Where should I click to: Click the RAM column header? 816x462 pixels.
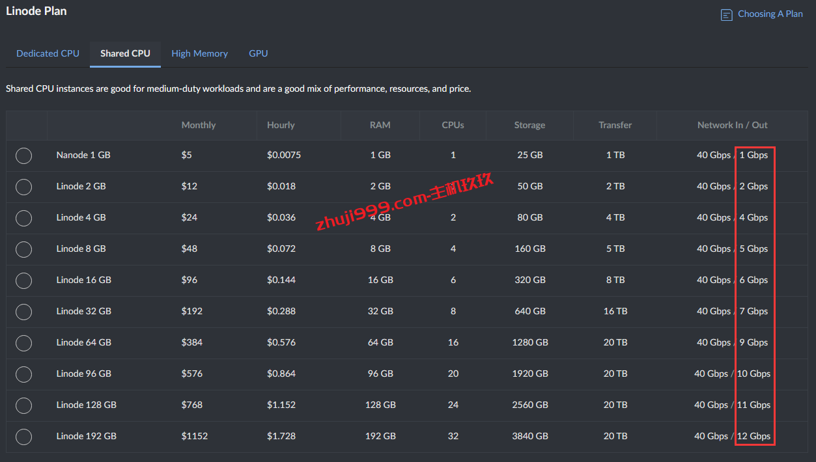[x=380, y=125]
